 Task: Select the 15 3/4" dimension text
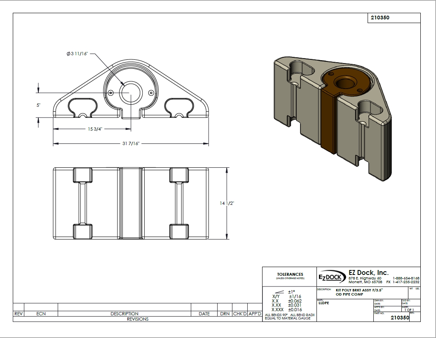pyautogui.click(x=95, y=129)
